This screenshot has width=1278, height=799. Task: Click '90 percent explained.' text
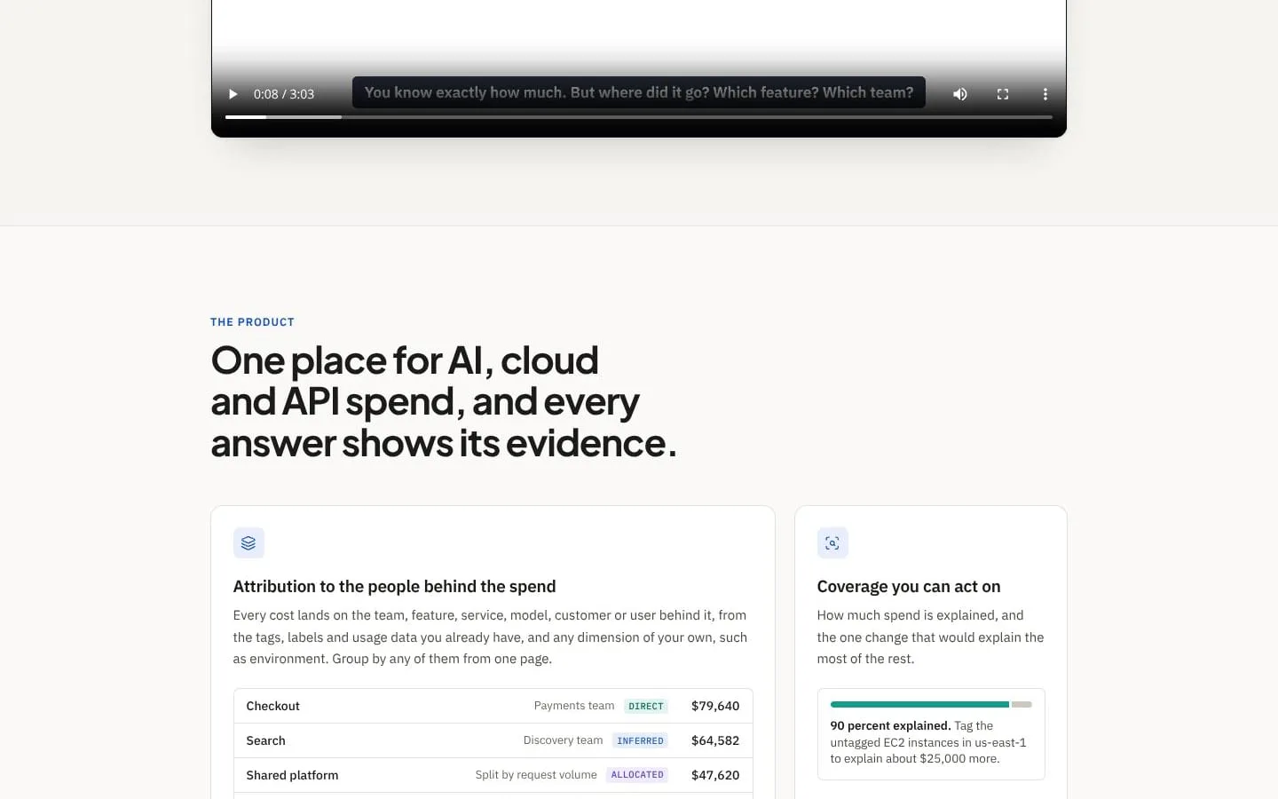(x=890, y=726)
